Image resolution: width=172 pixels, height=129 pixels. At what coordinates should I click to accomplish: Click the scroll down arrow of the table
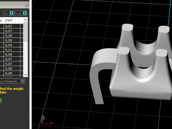click(x=25, y=75)
